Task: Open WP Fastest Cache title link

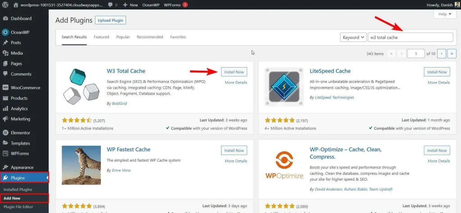Action: coord(128,150)
